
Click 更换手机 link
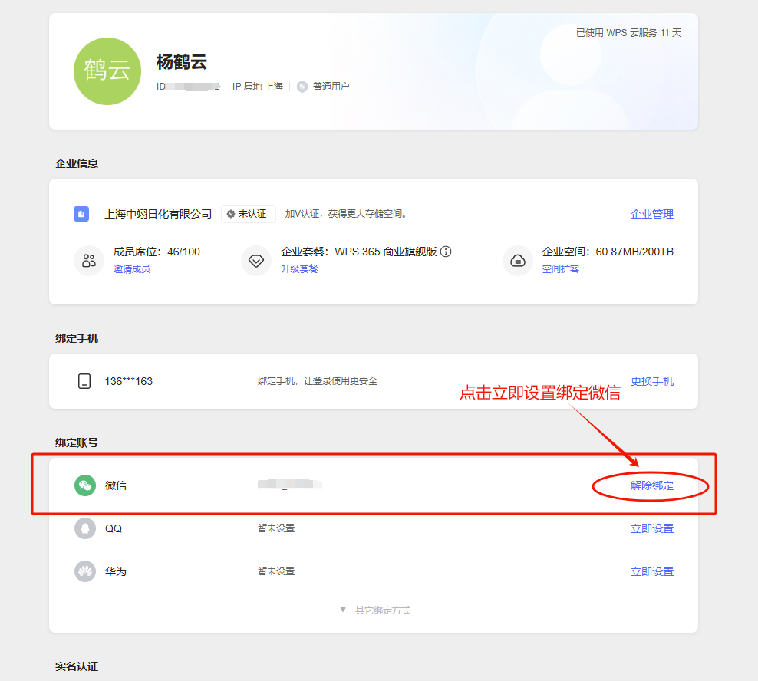652,381
